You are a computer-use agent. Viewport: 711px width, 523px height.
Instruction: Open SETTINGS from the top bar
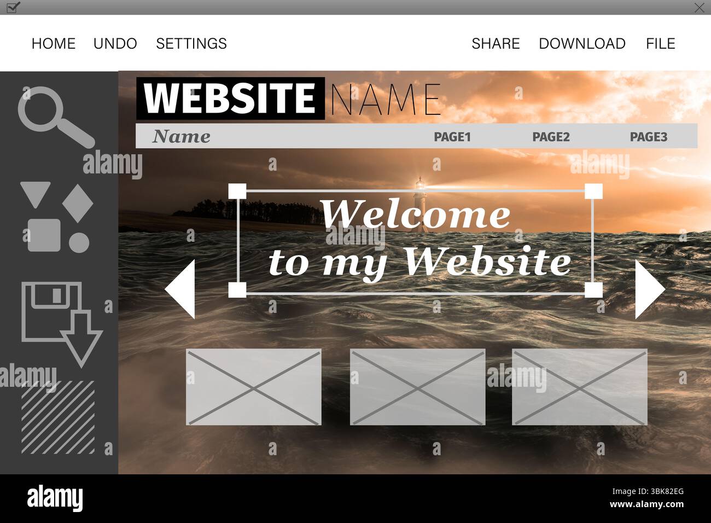(191, 44)
